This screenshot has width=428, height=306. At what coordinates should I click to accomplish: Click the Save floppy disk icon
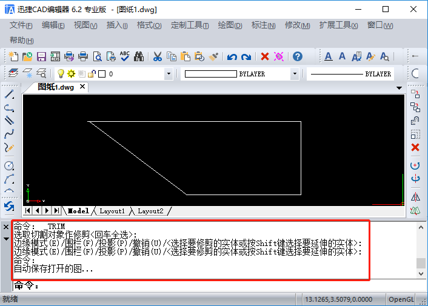[x=41, y=57]
